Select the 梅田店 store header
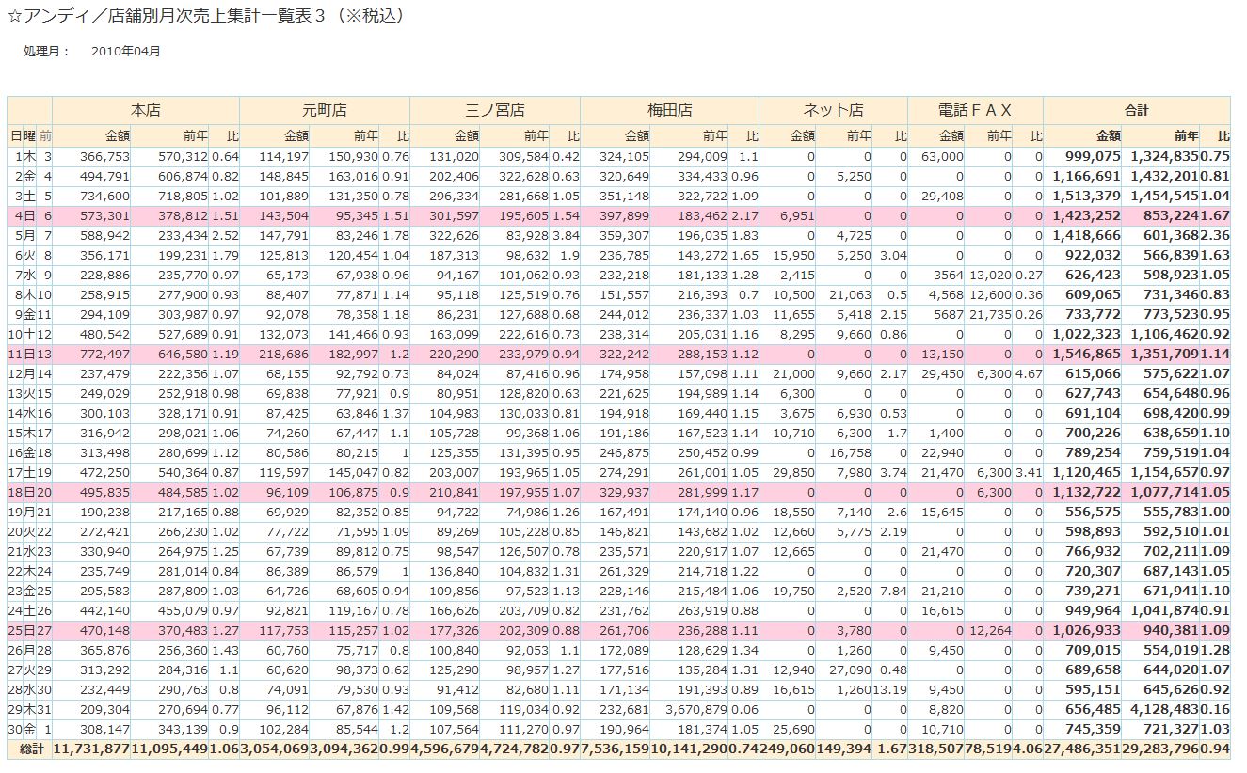1247x773 pixels. (669, 110)
